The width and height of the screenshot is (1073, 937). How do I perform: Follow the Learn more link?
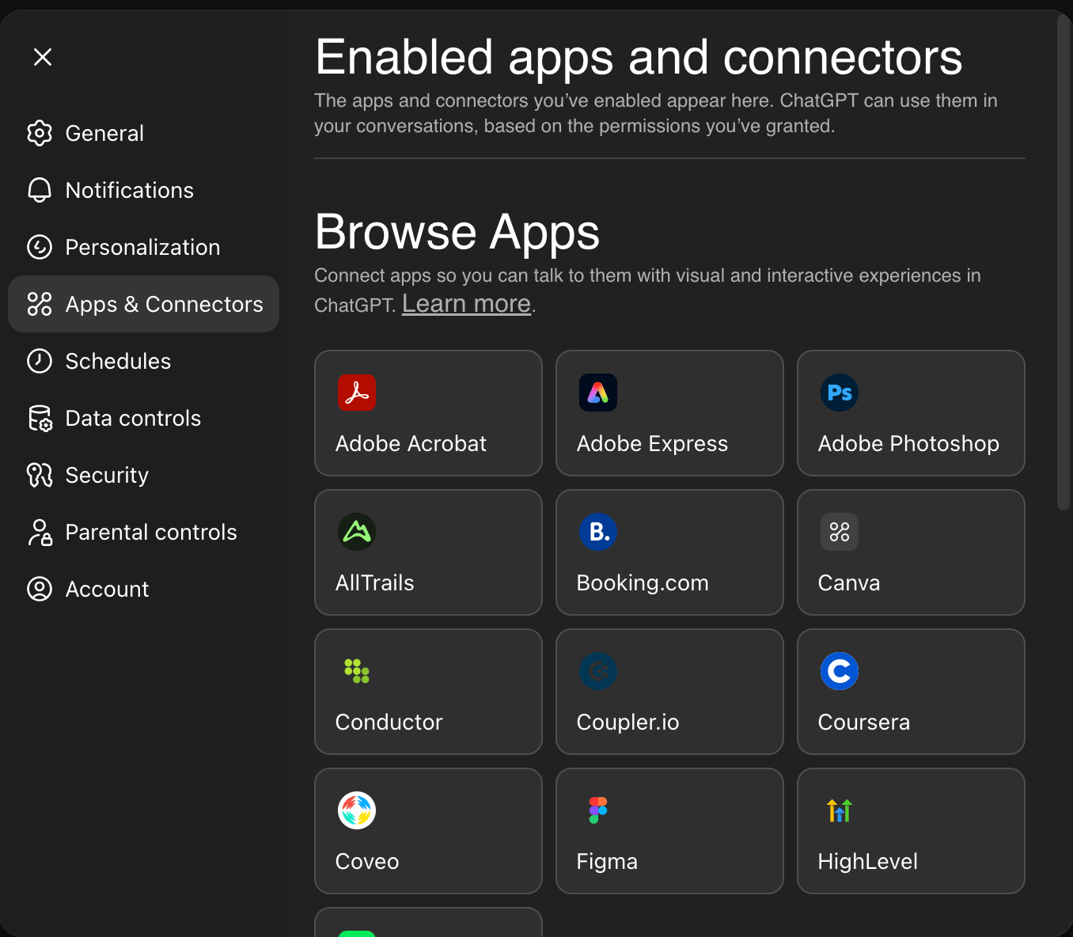tap(466, 304)
